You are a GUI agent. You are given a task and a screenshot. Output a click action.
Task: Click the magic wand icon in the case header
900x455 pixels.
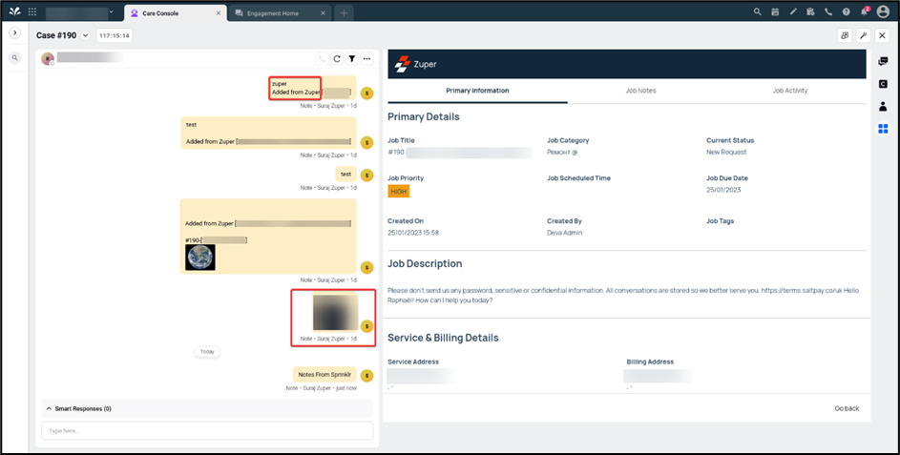(x=864, y=35)
